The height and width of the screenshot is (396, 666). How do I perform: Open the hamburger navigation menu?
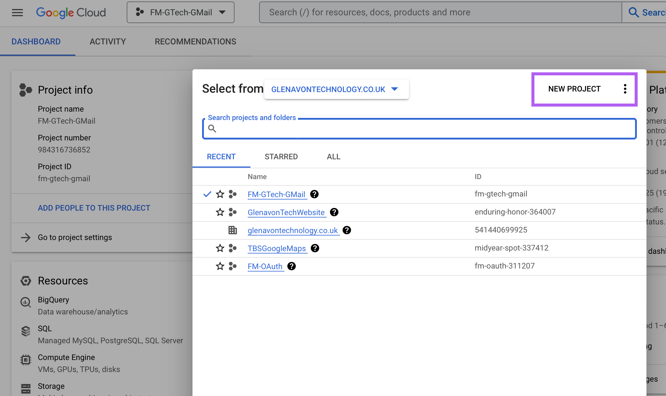17,12
